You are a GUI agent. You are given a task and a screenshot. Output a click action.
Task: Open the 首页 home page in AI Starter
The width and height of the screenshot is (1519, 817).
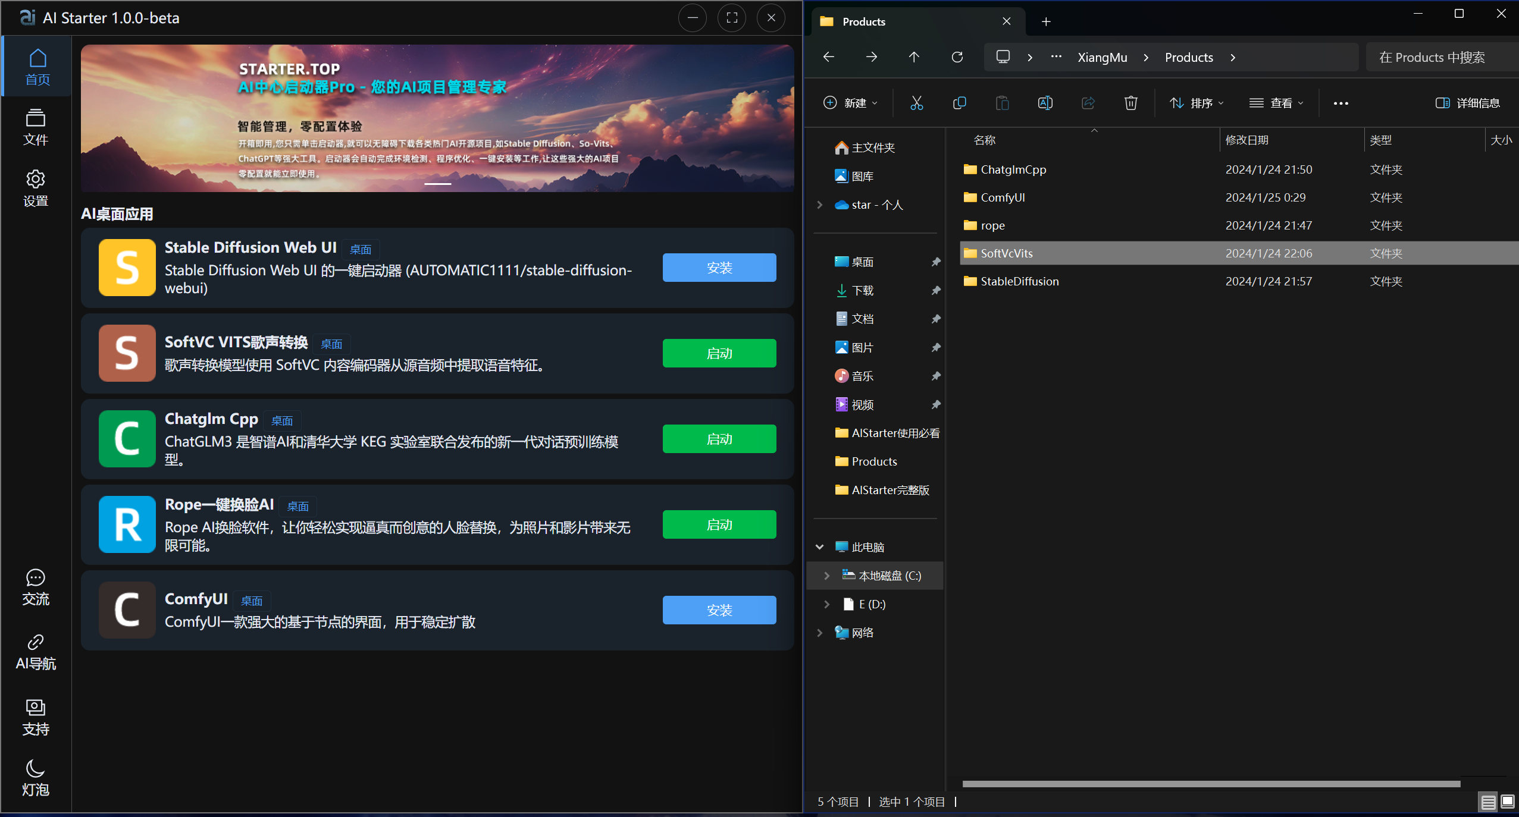click(x=37, y=67)
